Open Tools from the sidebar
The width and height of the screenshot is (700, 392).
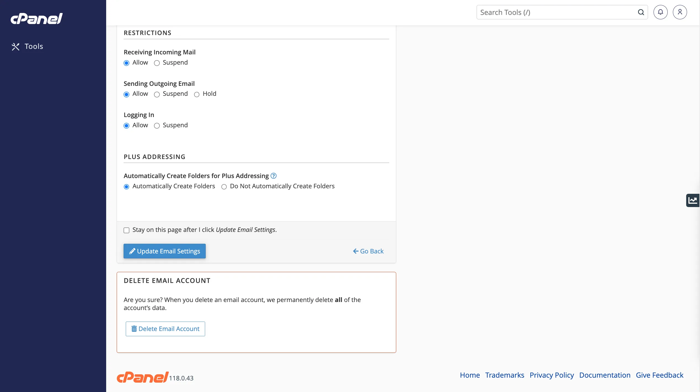(x=27, y=46)
